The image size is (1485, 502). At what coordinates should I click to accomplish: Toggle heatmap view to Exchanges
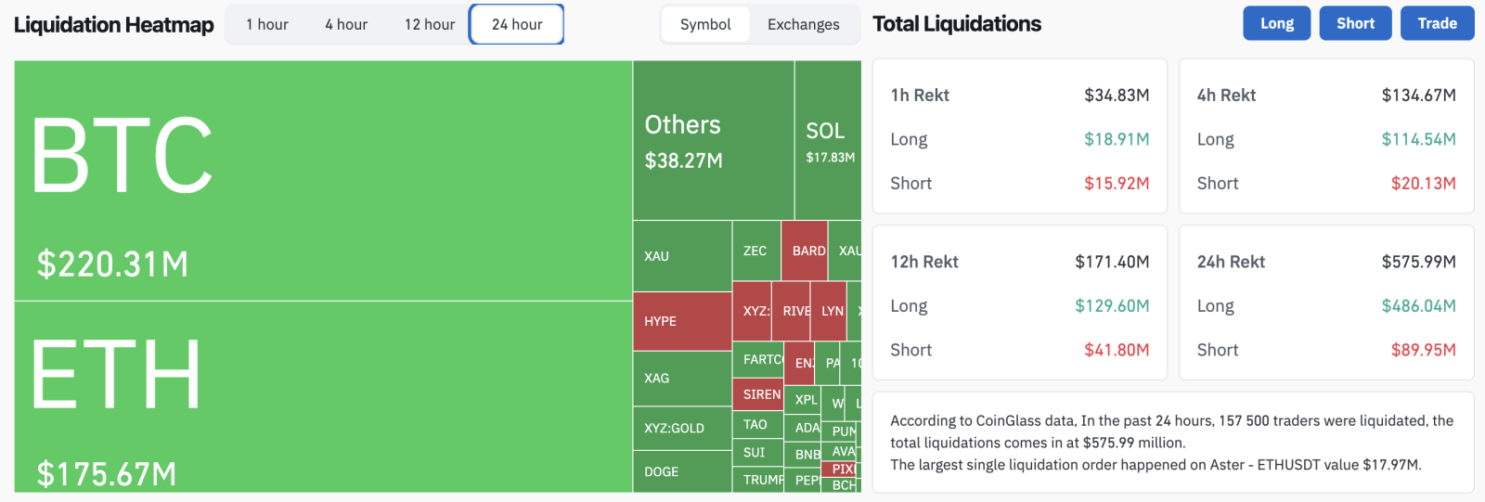pyautogui.click(x=803, y=24)
